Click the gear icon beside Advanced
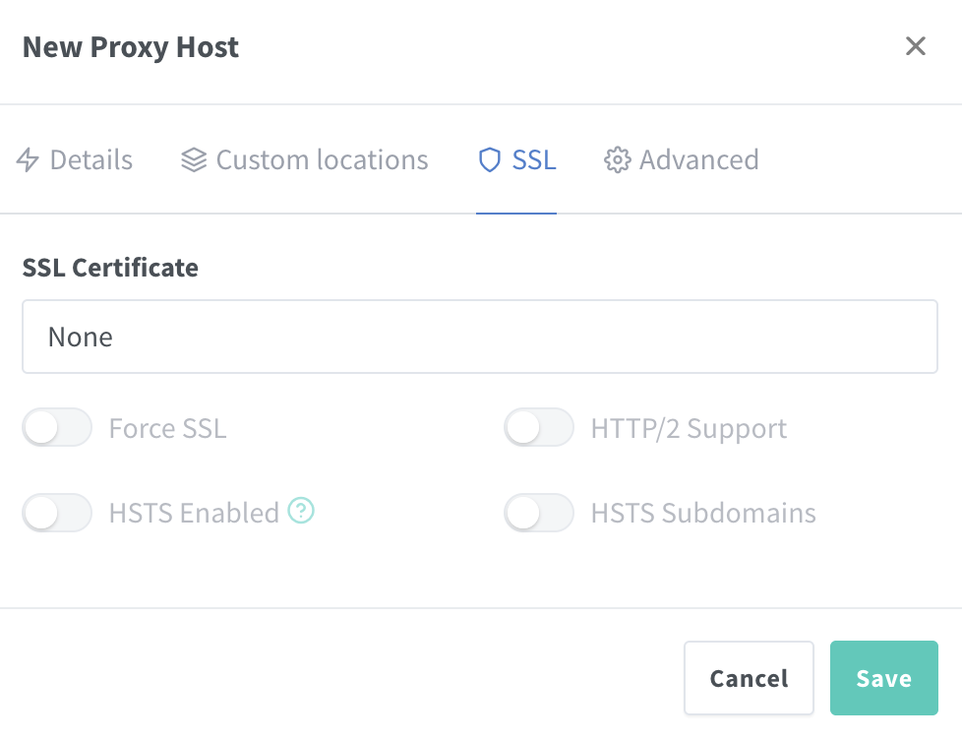This screenshot has height=740, width=962. tap(617, 160)
